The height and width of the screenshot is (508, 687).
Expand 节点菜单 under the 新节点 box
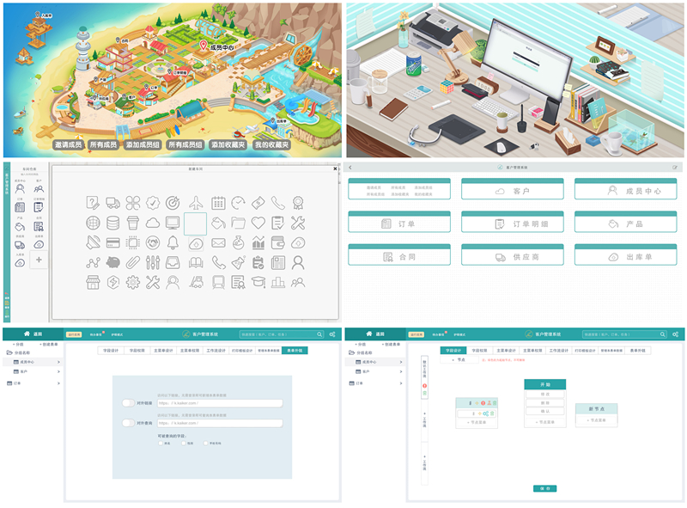pyautogui.click(x=596, y=420)
